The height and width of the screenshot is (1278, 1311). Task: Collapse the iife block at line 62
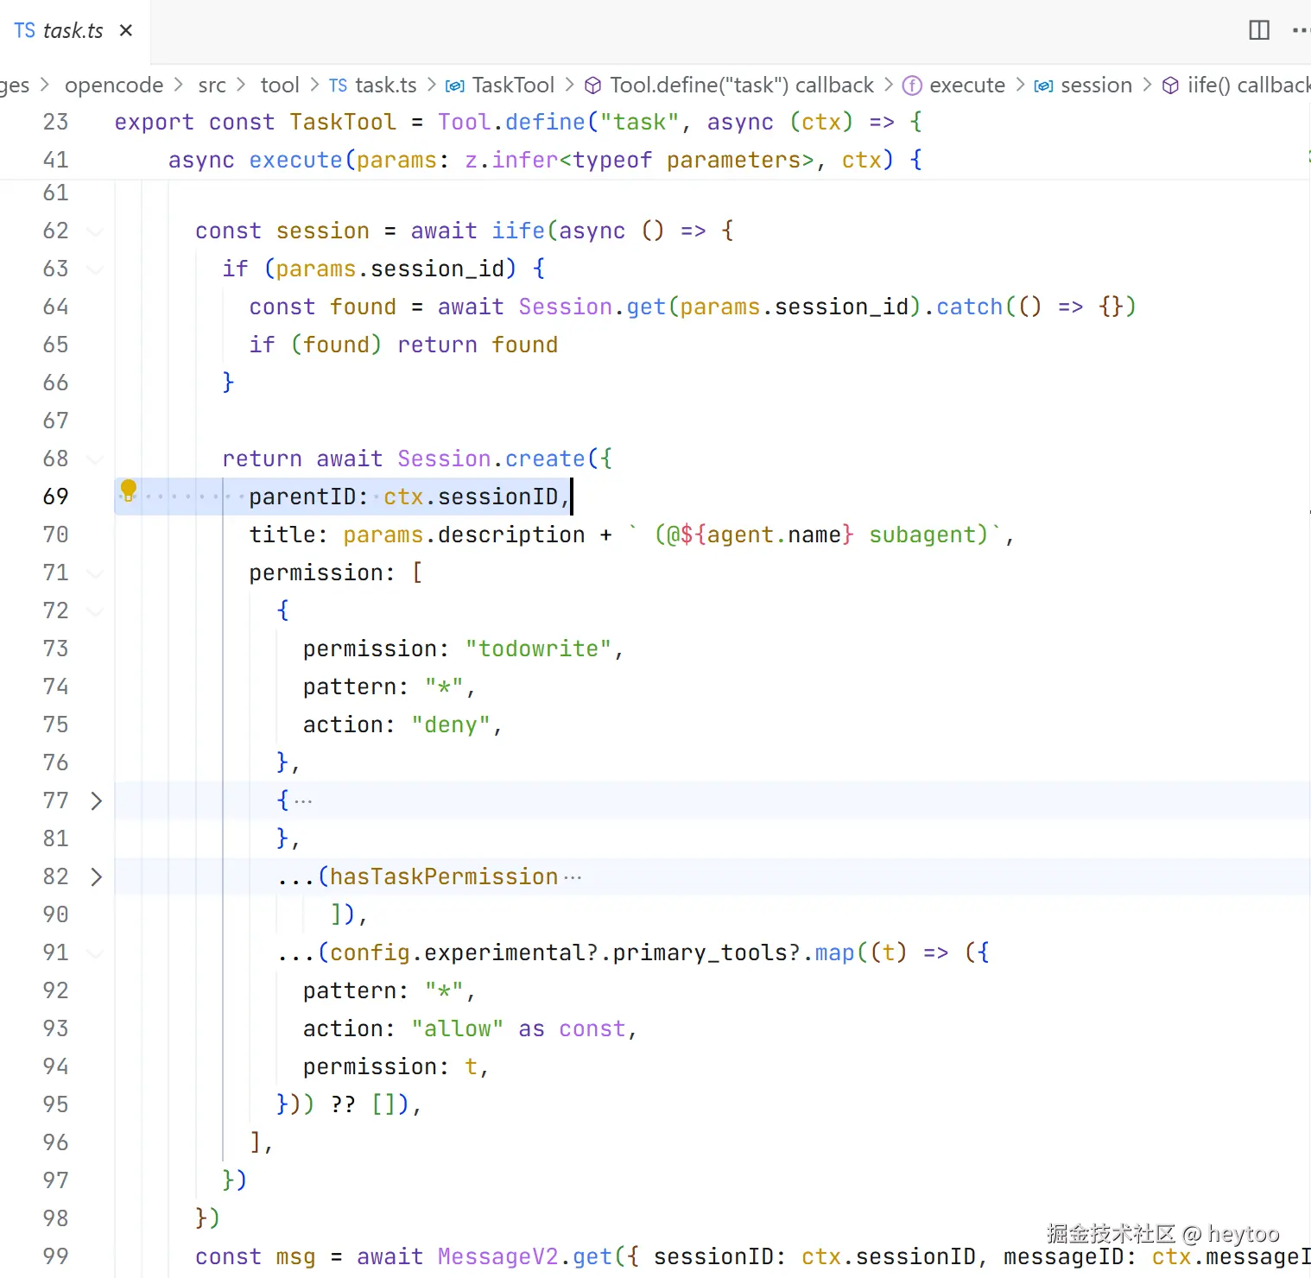click(96, 231)
